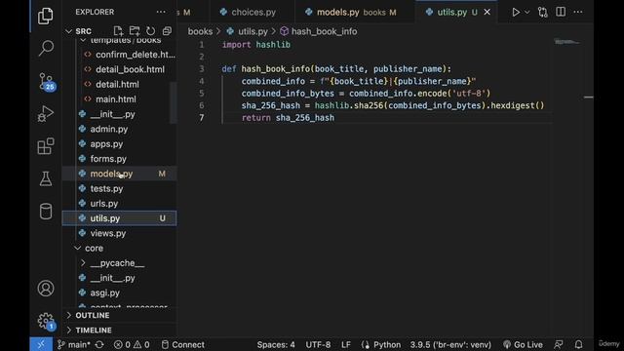
Task: Open the Extensions view
Action: click(x=46, y=146)
